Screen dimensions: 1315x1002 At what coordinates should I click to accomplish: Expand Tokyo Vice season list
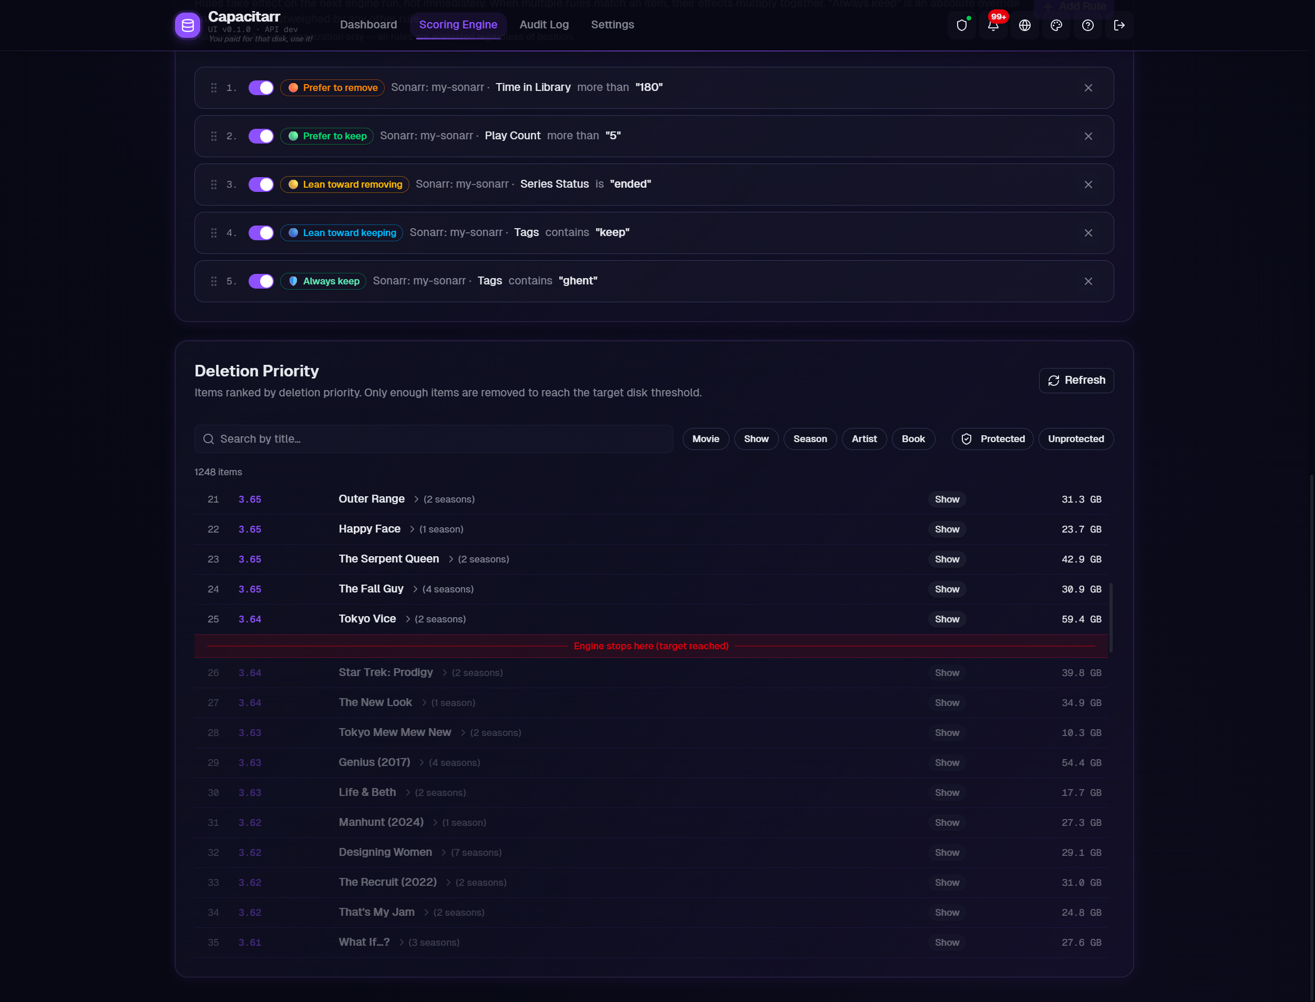(x=408, y=620)
